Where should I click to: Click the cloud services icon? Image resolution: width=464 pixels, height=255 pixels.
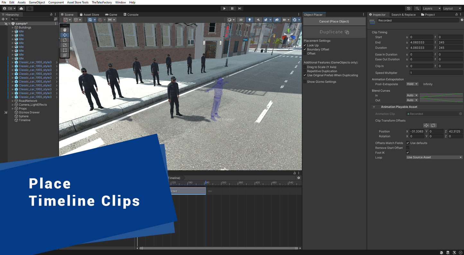point(21,8)
